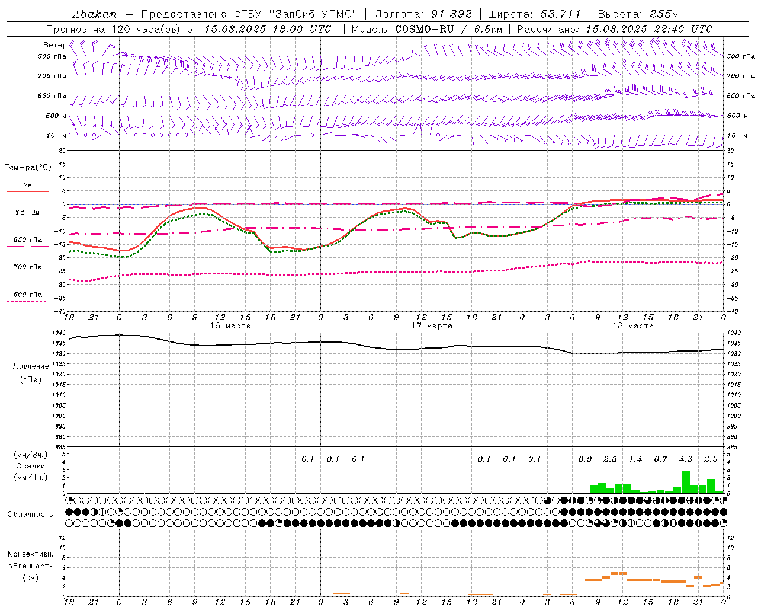
Task: Click the "0.7" precipitation value
Action: click(660, 459)
